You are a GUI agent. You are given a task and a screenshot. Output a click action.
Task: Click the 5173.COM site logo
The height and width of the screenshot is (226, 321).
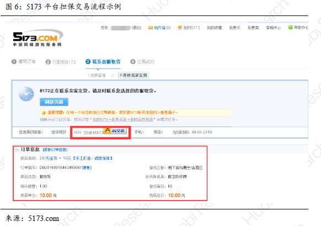tap(38, 38)
